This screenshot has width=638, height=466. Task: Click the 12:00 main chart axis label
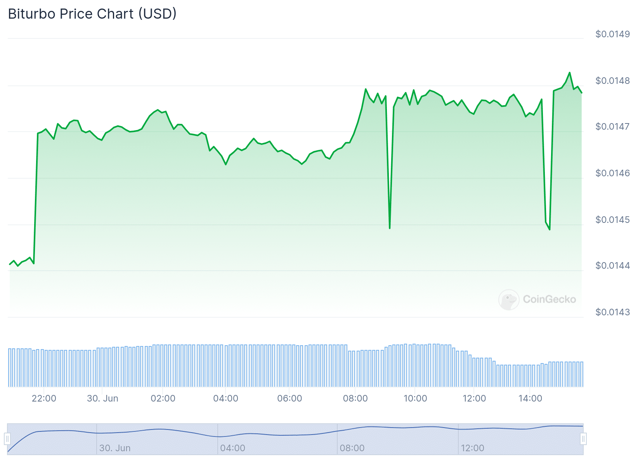(474, 398)
